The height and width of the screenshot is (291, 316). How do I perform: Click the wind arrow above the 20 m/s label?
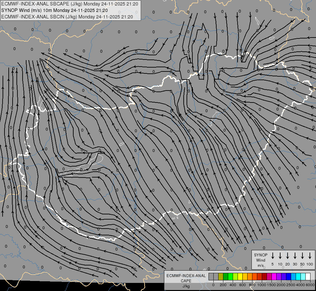point(288,255)
